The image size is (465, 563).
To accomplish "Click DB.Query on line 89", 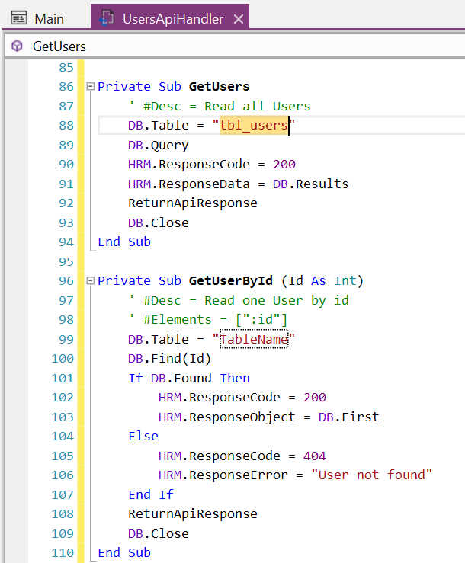I will 158,145.
